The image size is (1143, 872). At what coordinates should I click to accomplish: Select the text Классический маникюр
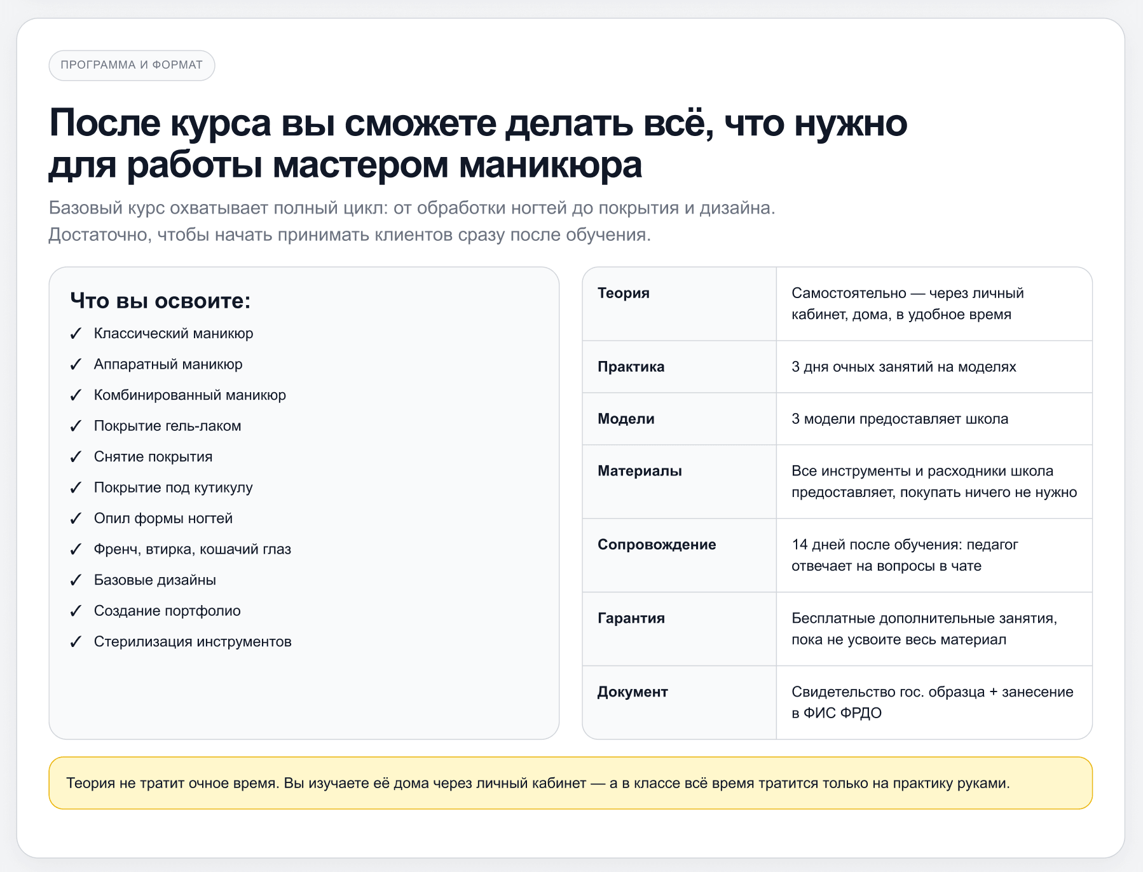click(x=174, y=334)
